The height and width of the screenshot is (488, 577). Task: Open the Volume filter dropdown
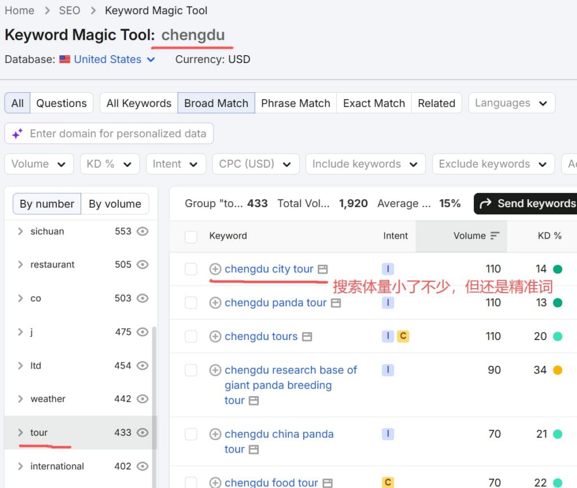point(39,164)
